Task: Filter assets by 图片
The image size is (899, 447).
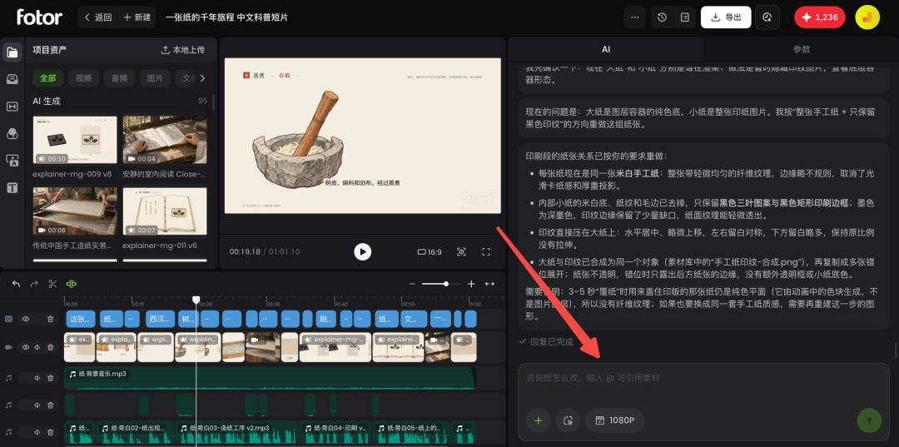Action: tap(155, 78)
